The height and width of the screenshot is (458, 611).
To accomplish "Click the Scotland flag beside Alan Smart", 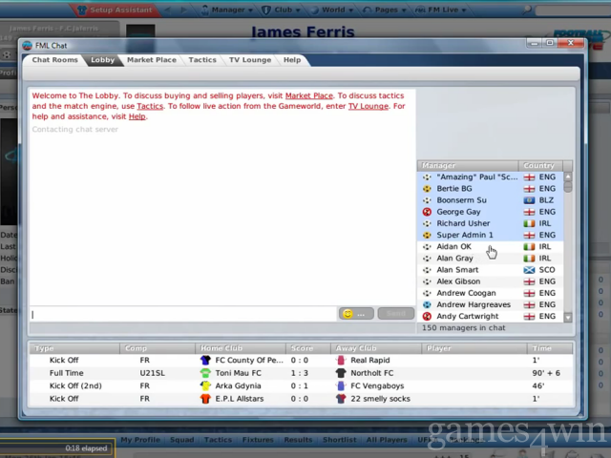I will [x=529, y=270].
